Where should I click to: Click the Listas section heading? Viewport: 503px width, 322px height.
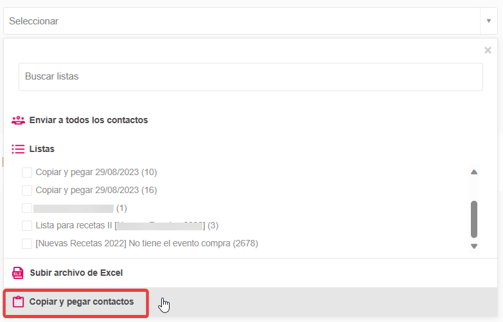tap(42, 149)
